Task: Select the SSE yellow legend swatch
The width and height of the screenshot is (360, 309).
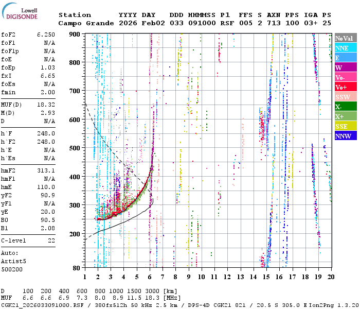Action: (345, 126)
